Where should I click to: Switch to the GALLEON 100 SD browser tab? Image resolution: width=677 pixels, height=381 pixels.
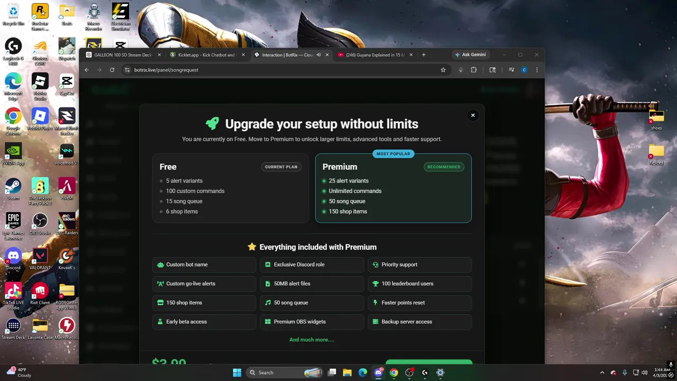click(122, 55)
